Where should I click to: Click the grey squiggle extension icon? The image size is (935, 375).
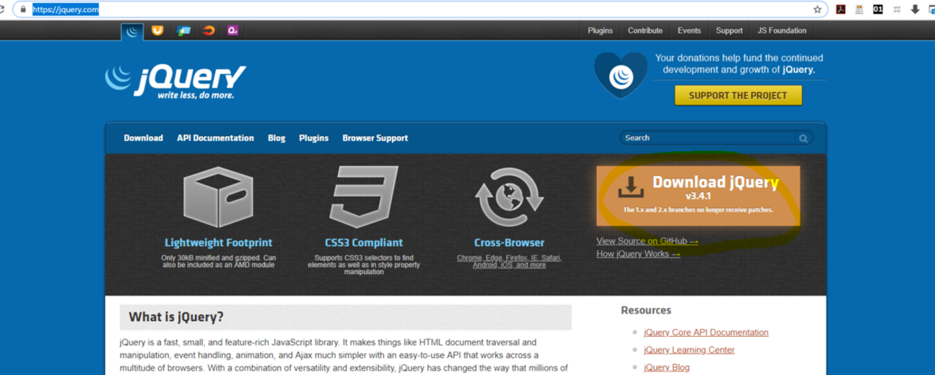pos(897,9)
